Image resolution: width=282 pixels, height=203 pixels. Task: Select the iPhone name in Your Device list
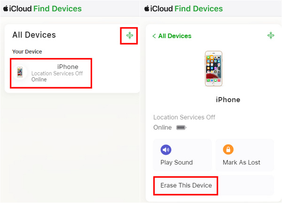[68, 67]
